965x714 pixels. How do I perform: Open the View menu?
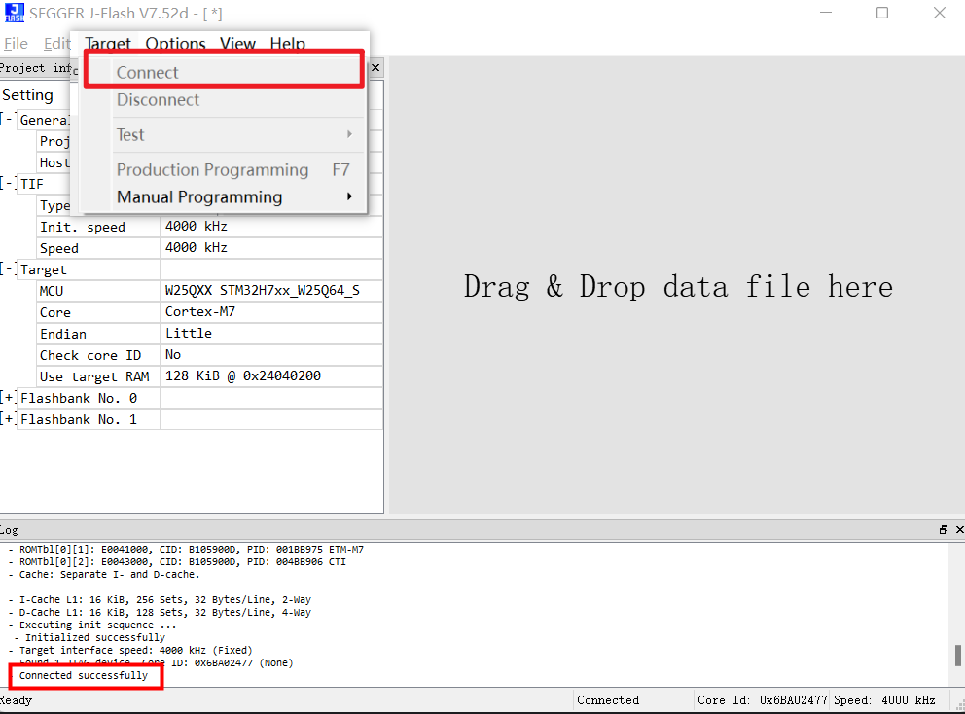(x=237, y=44)
